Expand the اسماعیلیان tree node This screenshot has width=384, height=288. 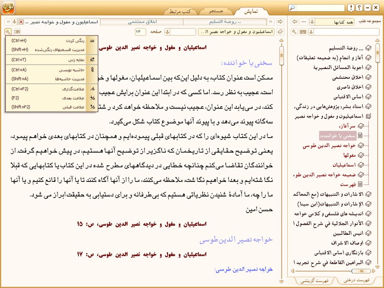(x=361, y=165)
